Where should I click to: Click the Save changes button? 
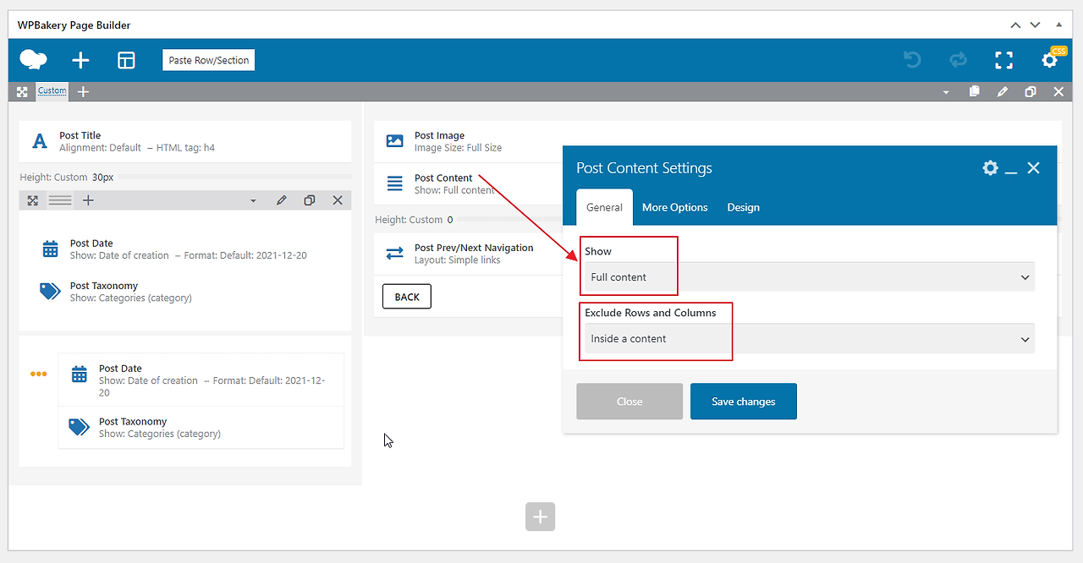coord(744,402)
